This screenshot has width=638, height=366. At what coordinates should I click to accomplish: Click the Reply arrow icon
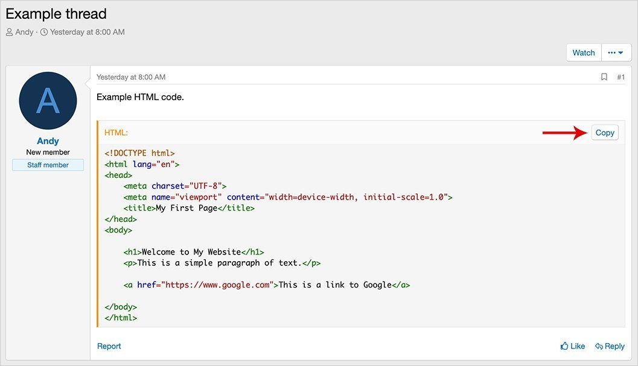coord(599,346)
